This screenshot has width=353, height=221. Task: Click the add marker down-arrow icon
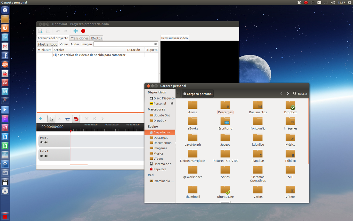point(86,119)
